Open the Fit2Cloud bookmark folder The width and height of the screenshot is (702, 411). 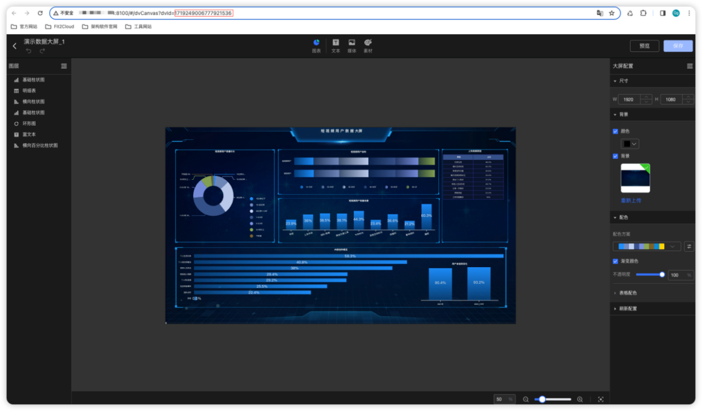59,26
